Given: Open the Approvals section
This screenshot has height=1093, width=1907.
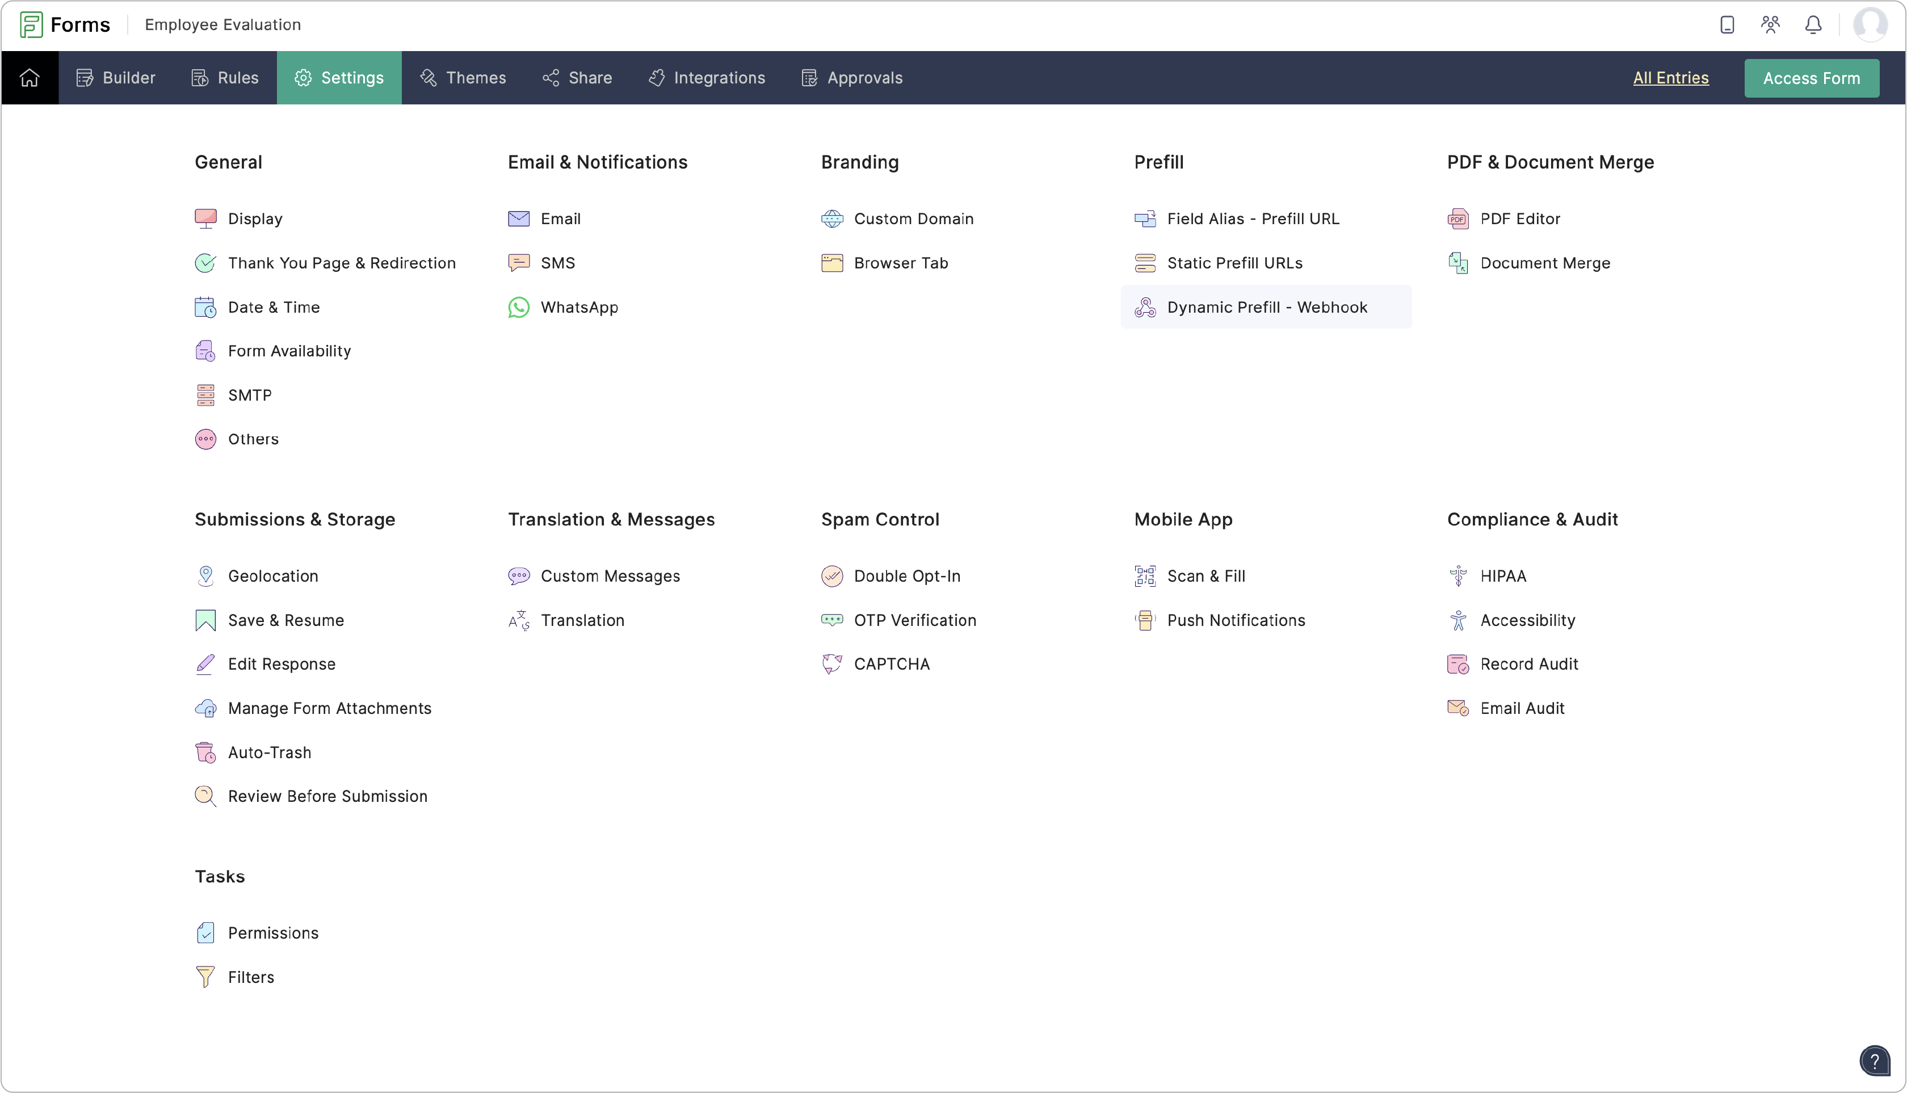Looking at the screenshot, I should [851, 77].
